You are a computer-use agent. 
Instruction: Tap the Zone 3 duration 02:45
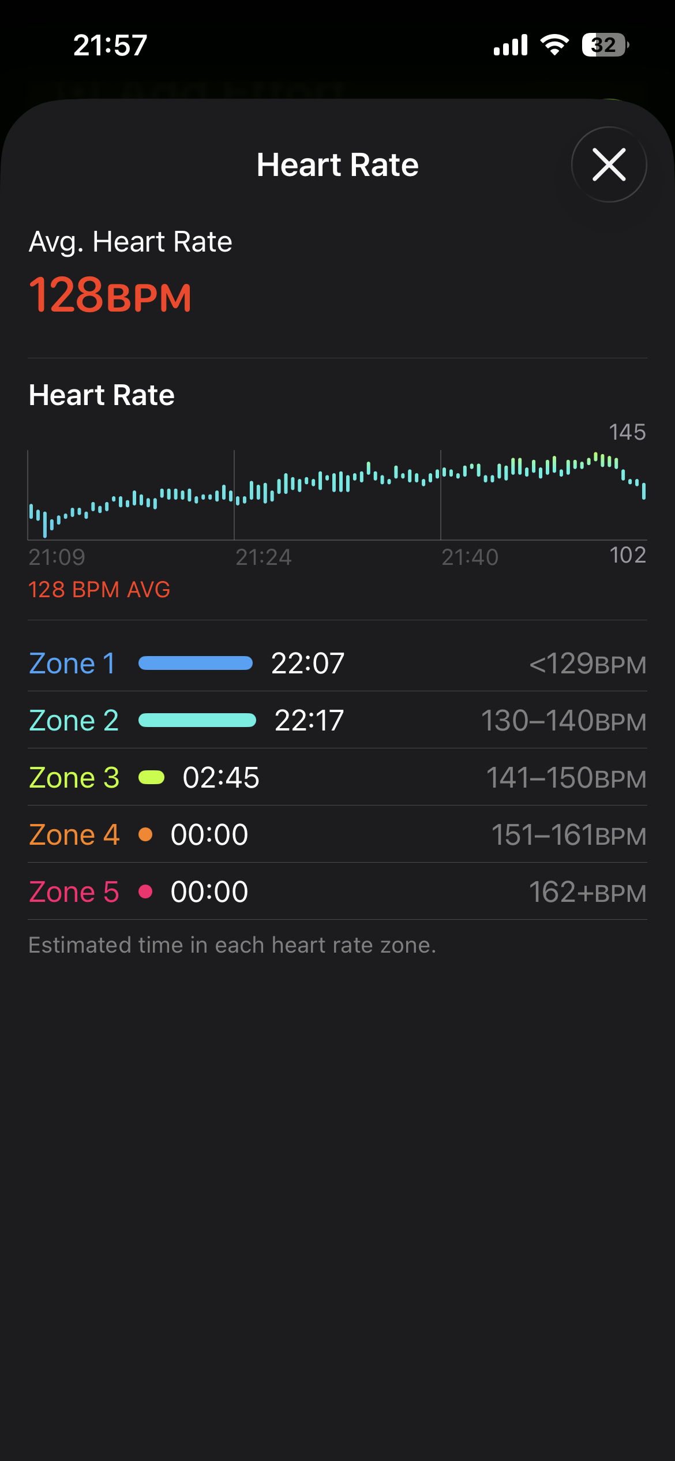tap(221, 777)
